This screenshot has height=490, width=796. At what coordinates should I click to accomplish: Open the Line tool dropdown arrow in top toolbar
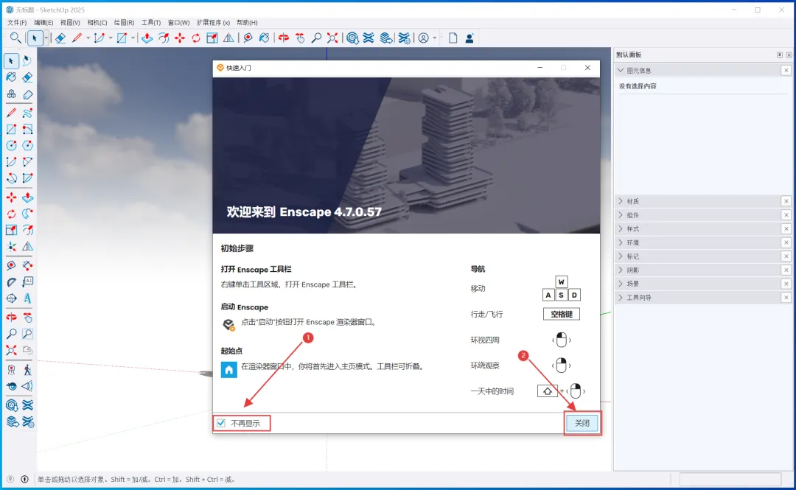[88, 38]
